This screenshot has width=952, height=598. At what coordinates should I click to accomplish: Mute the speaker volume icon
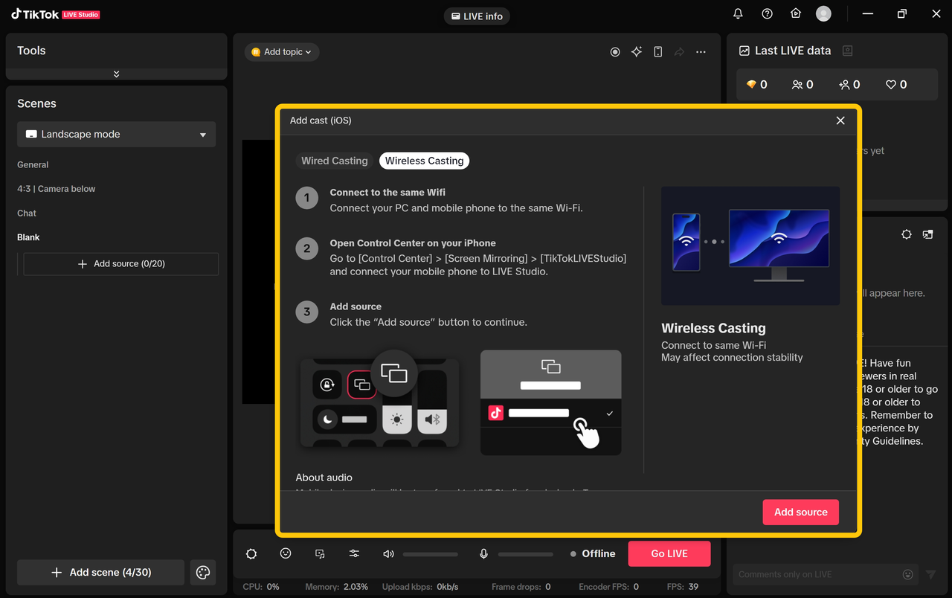(x=388, y=554)
